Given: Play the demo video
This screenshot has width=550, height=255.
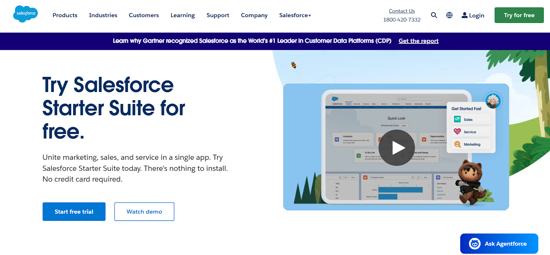Looking at the screenshot, I should pos(397,148).
